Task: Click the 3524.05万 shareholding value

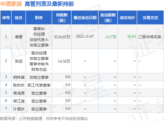Action: (x=62, y=37)
